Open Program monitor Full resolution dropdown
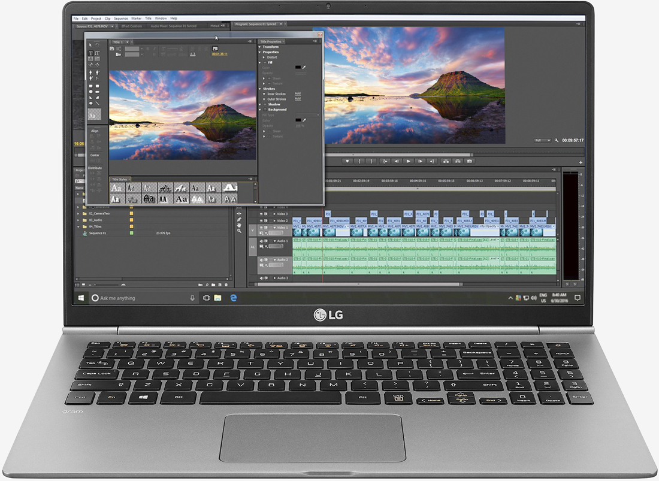Image resolution: width=659 pixels, height=481 pixels. [x=542, y=140]
